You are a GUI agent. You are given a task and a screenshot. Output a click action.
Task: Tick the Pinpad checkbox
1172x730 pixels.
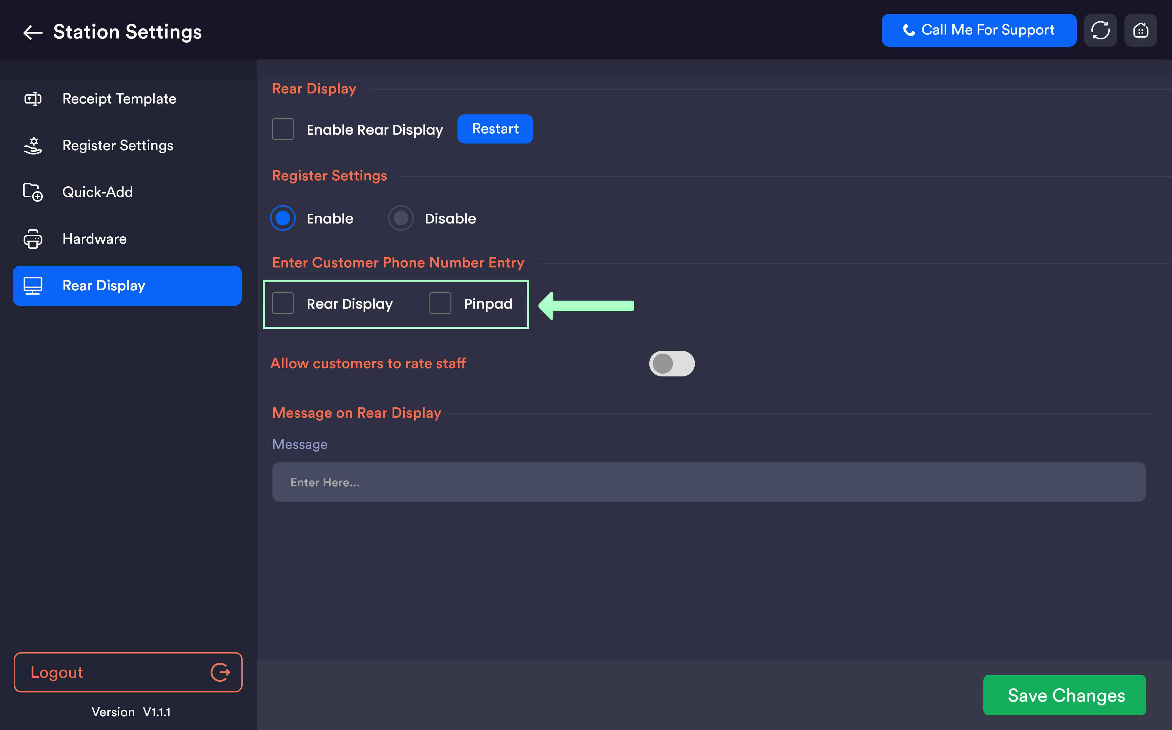[x=440, y=304]
